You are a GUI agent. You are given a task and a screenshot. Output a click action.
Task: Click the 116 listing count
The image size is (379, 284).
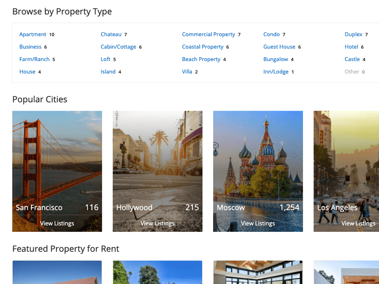[x=91, y=207]
